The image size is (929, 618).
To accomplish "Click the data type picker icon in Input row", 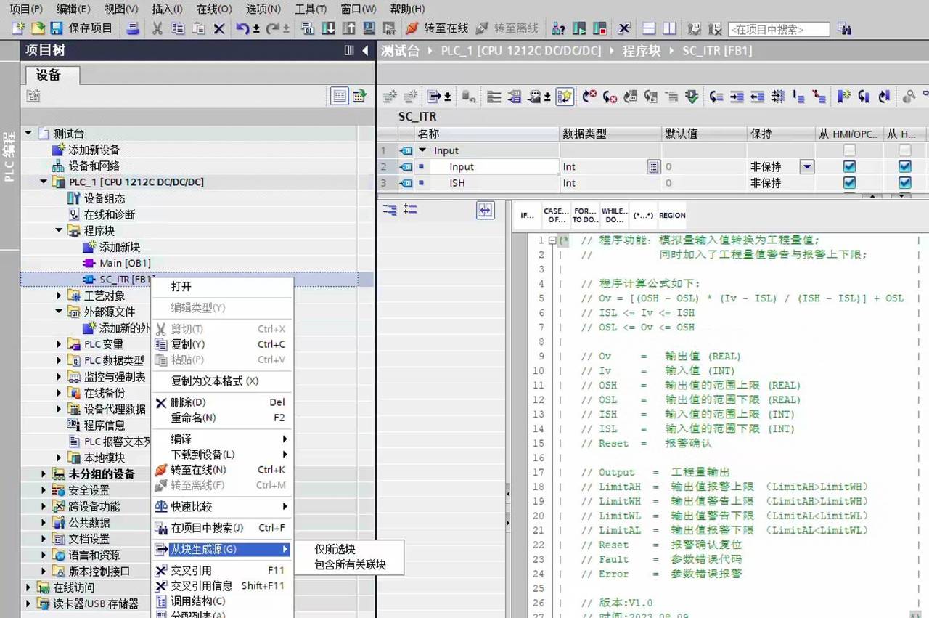I will click(653, 167).
